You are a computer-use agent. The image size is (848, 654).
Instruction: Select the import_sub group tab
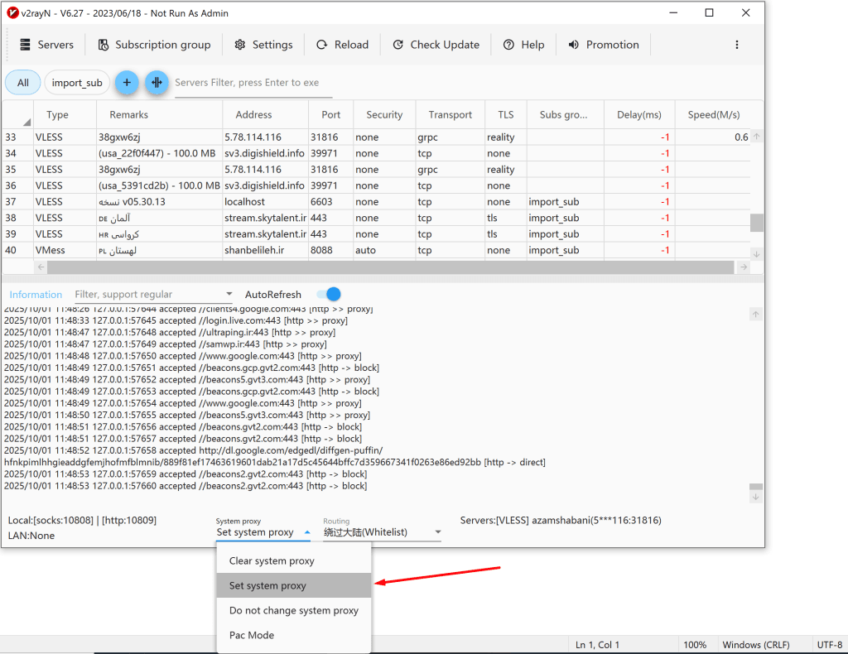(77, 83)
